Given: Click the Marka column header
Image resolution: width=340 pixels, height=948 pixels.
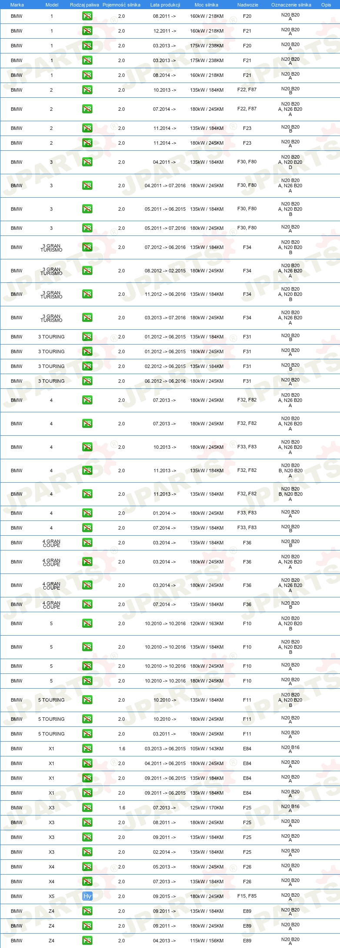Looking at the screenshot, I should (x=17, y=5).
